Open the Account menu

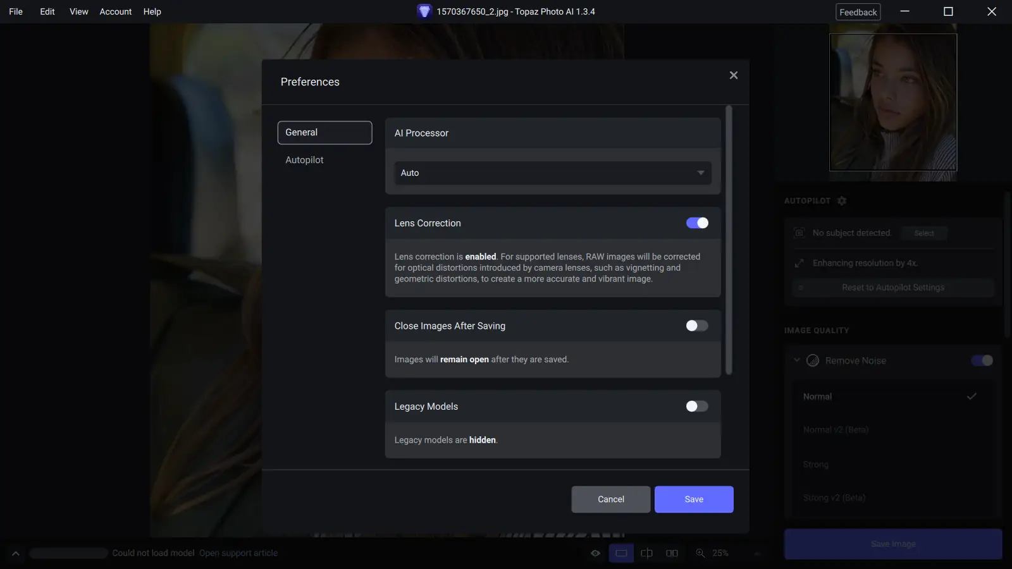pyautogui.click(x=116, y=11)
